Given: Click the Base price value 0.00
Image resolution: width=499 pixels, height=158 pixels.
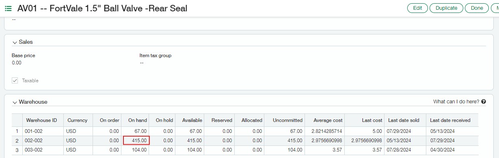Looking at the screenshot, I should [x=17, y=63].
